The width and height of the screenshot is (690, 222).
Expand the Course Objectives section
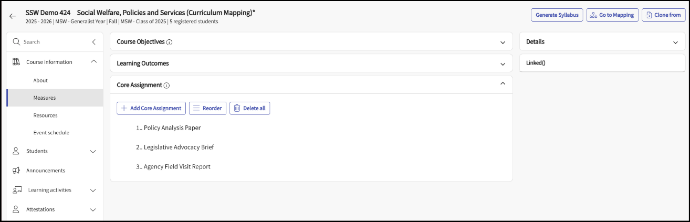tap(503, 42)
